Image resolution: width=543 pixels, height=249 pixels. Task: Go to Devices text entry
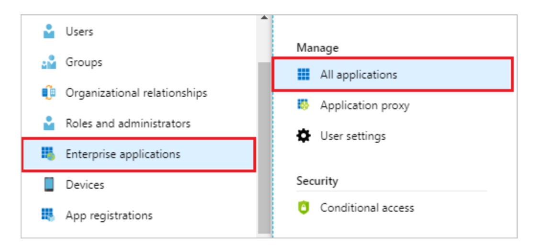coord(85,184)
